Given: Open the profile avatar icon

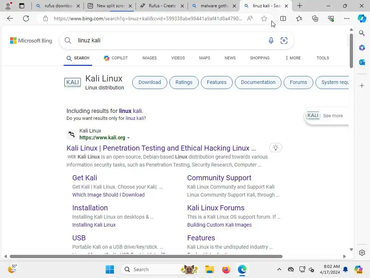Looking at the screenshot, I should pos(9,6).
